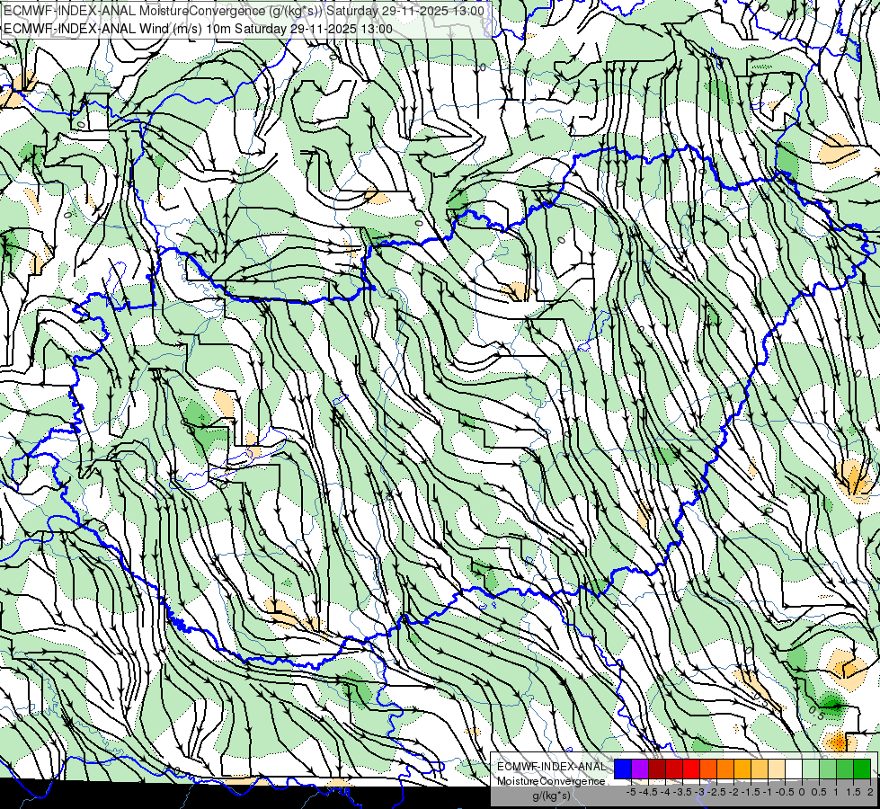Select green swatch between 1 and 1.5

[x=845, y=769]
